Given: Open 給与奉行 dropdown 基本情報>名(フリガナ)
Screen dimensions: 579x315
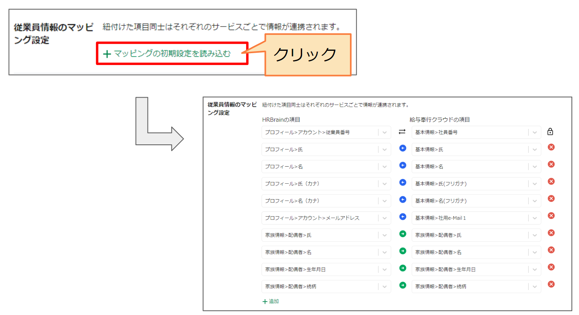Looking at the screenshot, I should coord(476,201).
